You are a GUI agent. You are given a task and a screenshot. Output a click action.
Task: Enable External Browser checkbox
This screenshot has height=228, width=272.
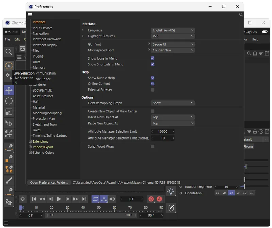click(152, 90)
